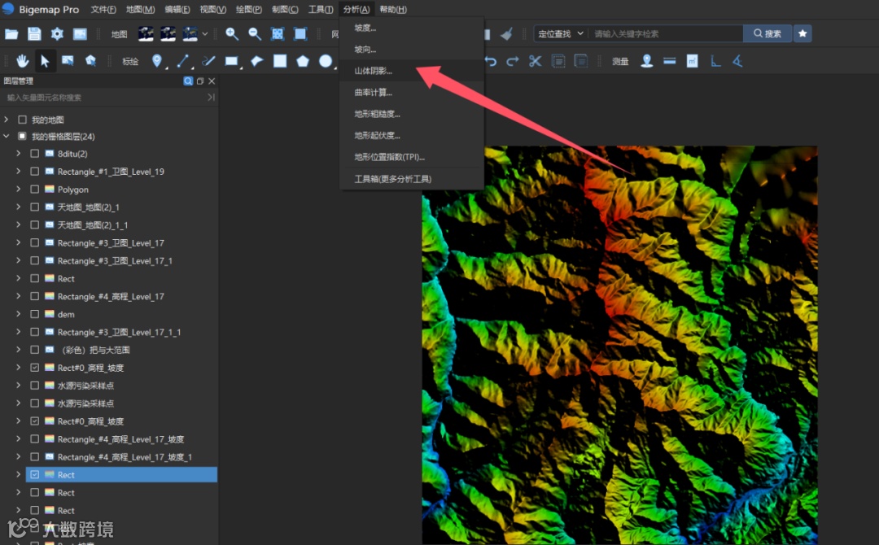This screenshot has width=879, height=545.
Task: Click the redo arrow icon
Action: click(x=512, y=61)
